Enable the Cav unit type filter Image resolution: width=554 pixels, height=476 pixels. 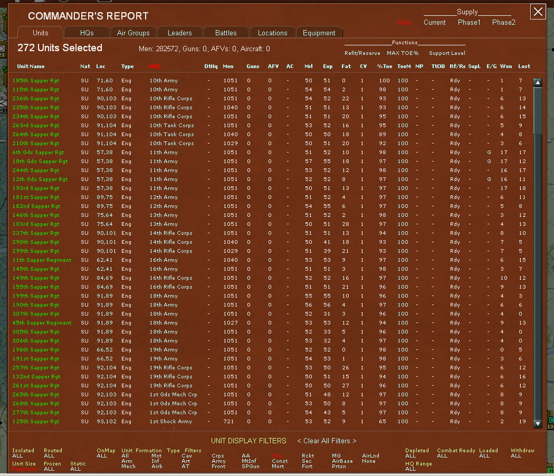tap(187, 456)
